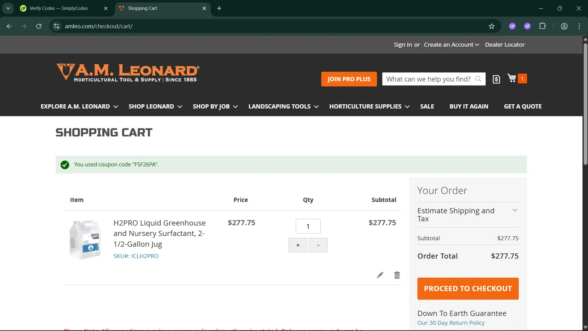Click the quantity input field

pos(308,226)
